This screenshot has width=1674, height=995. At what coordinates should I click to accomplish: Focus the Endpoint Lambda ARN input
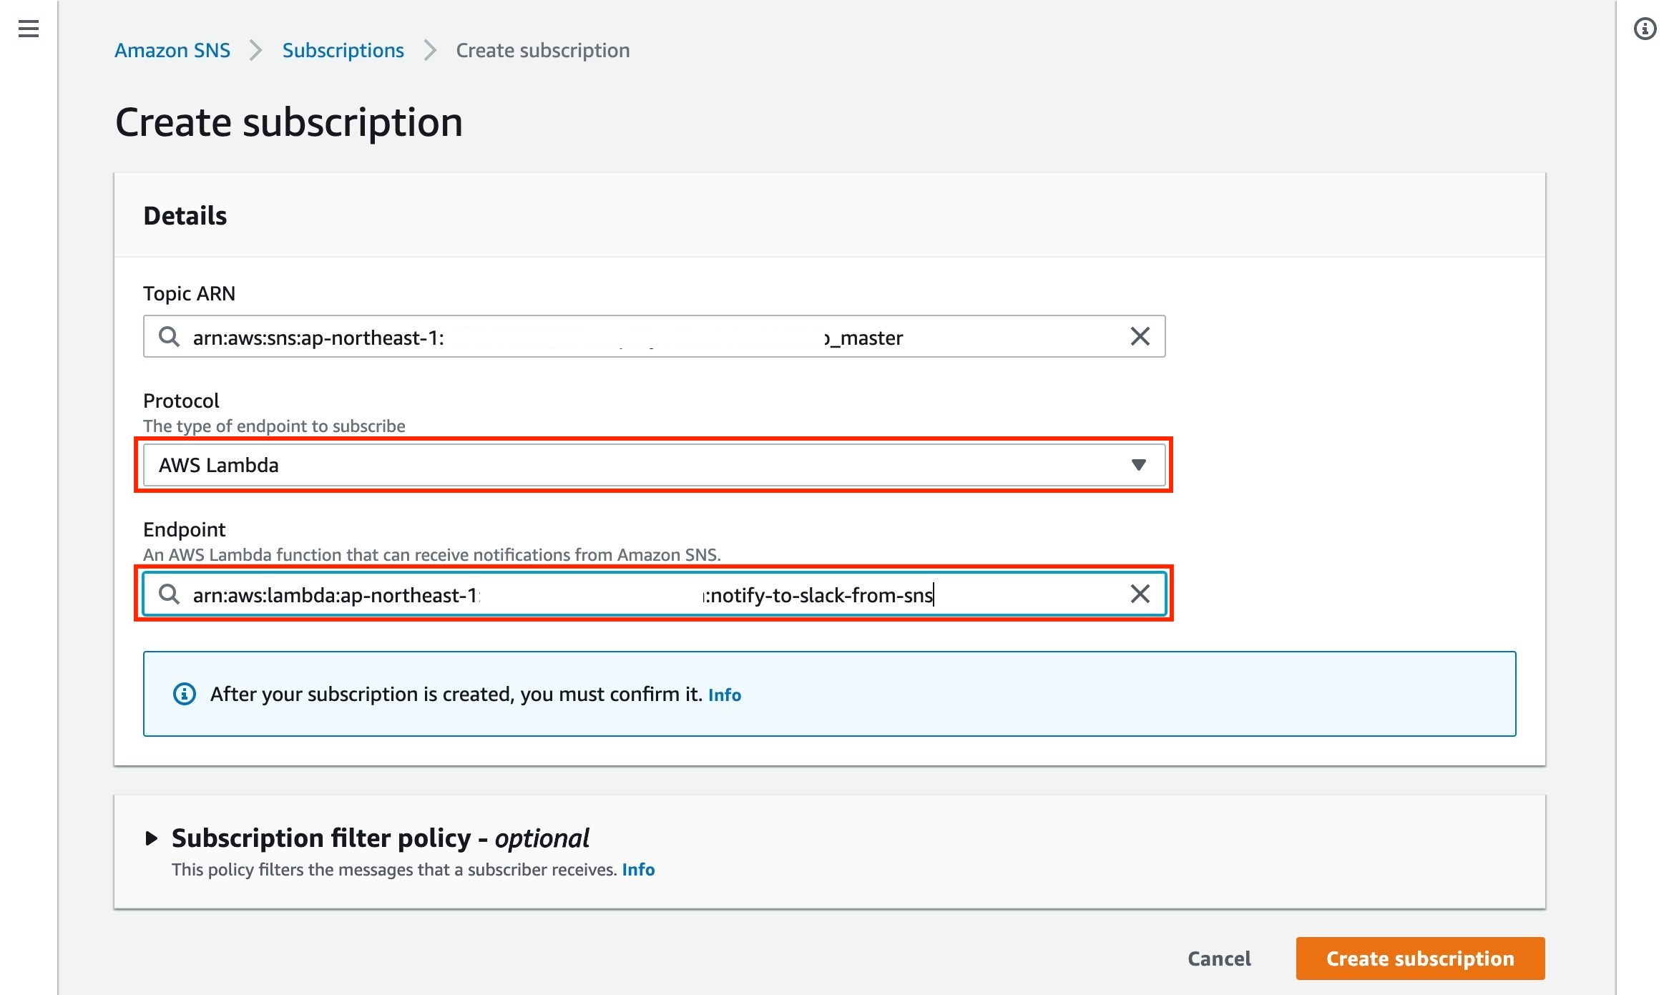point(655,594)
